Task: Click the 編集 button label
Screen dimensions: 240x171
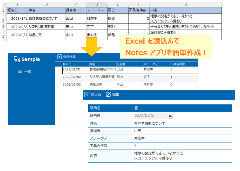Action: 116,95
